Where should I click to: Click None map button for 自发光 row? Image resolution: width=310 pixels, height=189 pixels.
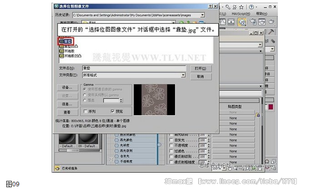pyautogui.click(x=233, y=140)
